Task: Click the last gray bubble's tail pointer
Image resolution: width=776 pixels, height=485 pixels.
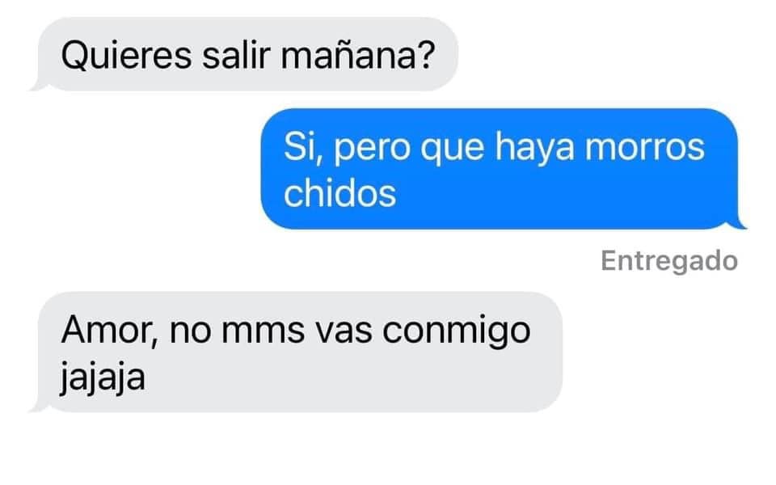Action: [39, 406]
